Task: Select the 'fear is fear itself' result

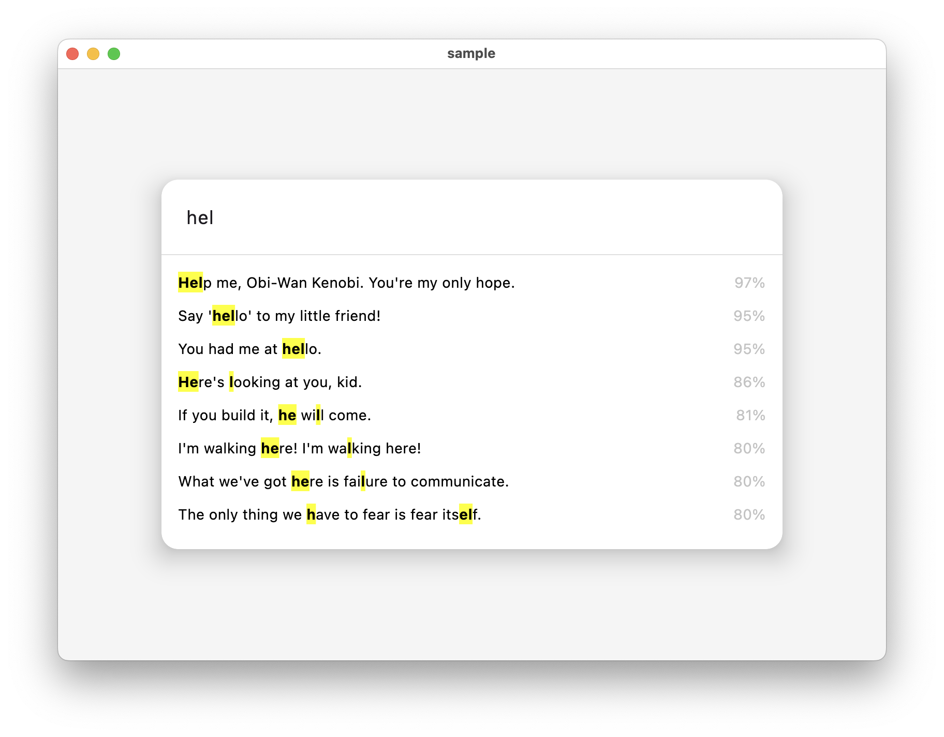Action: click(x=330, y=514)
